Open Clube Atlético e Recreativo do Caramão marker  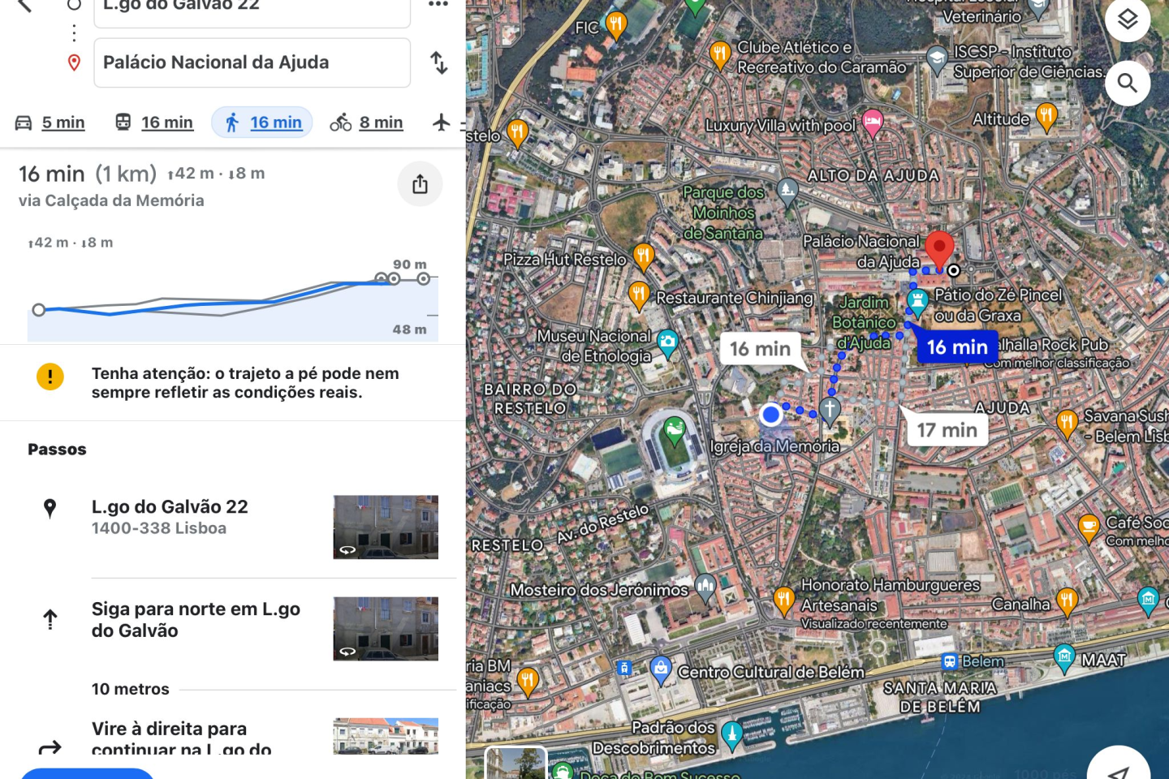[x=720, y=55]
